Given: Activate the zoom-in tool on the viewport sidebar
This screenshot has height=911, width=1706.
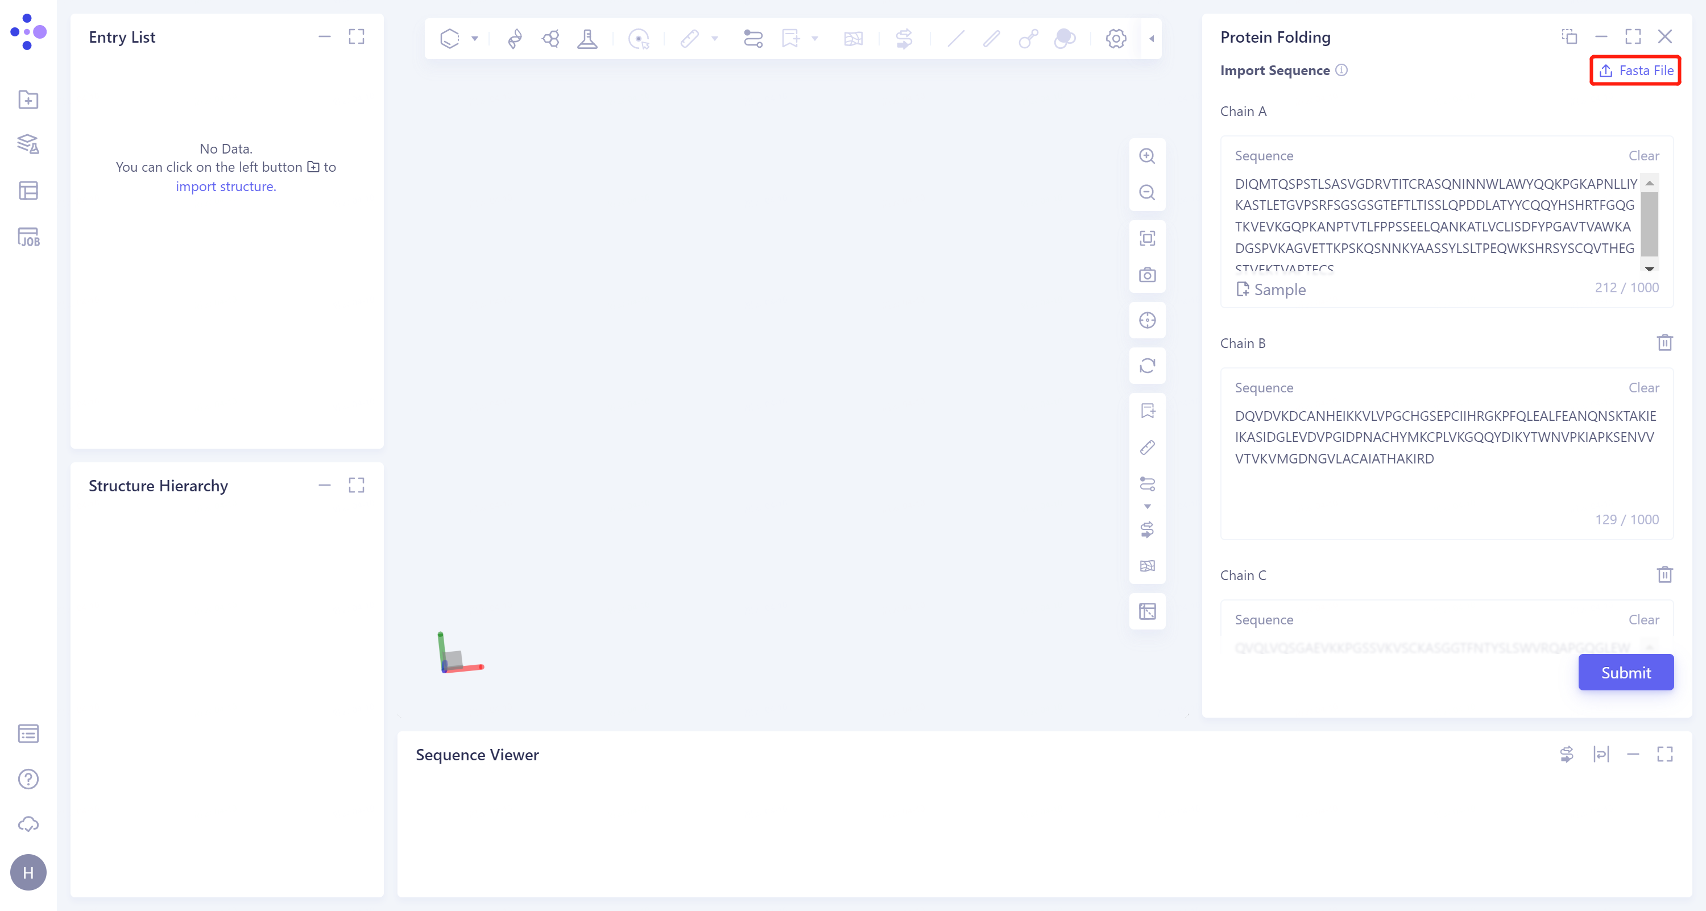Looking at the screenshot, I should 1147,156.
